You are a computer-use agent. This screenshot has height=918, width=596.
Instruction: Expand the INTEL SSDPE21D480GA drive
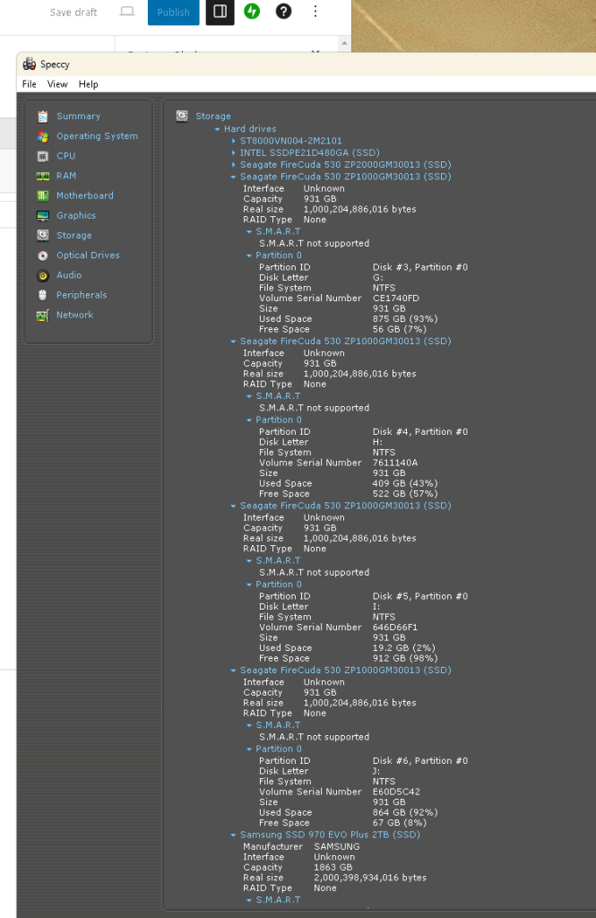(x=234, y=152)
